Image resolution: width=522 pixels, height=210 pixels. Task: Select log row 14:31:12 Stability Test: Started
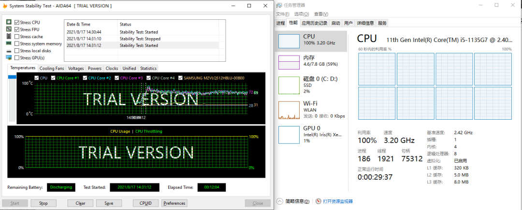click(x=141, y=45)
